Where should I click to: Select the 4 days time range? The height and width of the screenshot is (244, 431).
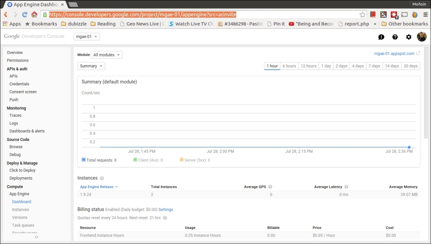(x=358, y=66)
